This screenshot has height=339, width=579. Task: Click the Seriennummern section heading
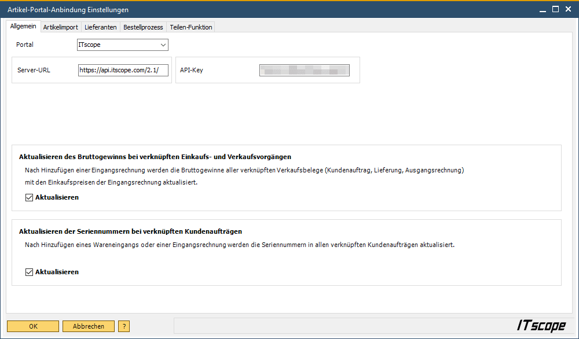[130, 231]
